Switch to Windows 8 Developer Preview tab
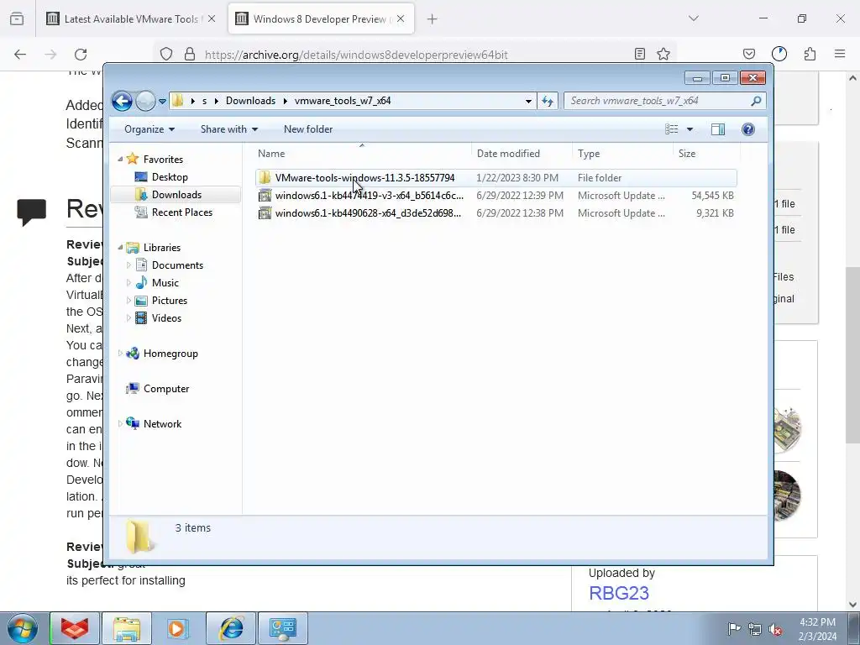 coord(320,18)
